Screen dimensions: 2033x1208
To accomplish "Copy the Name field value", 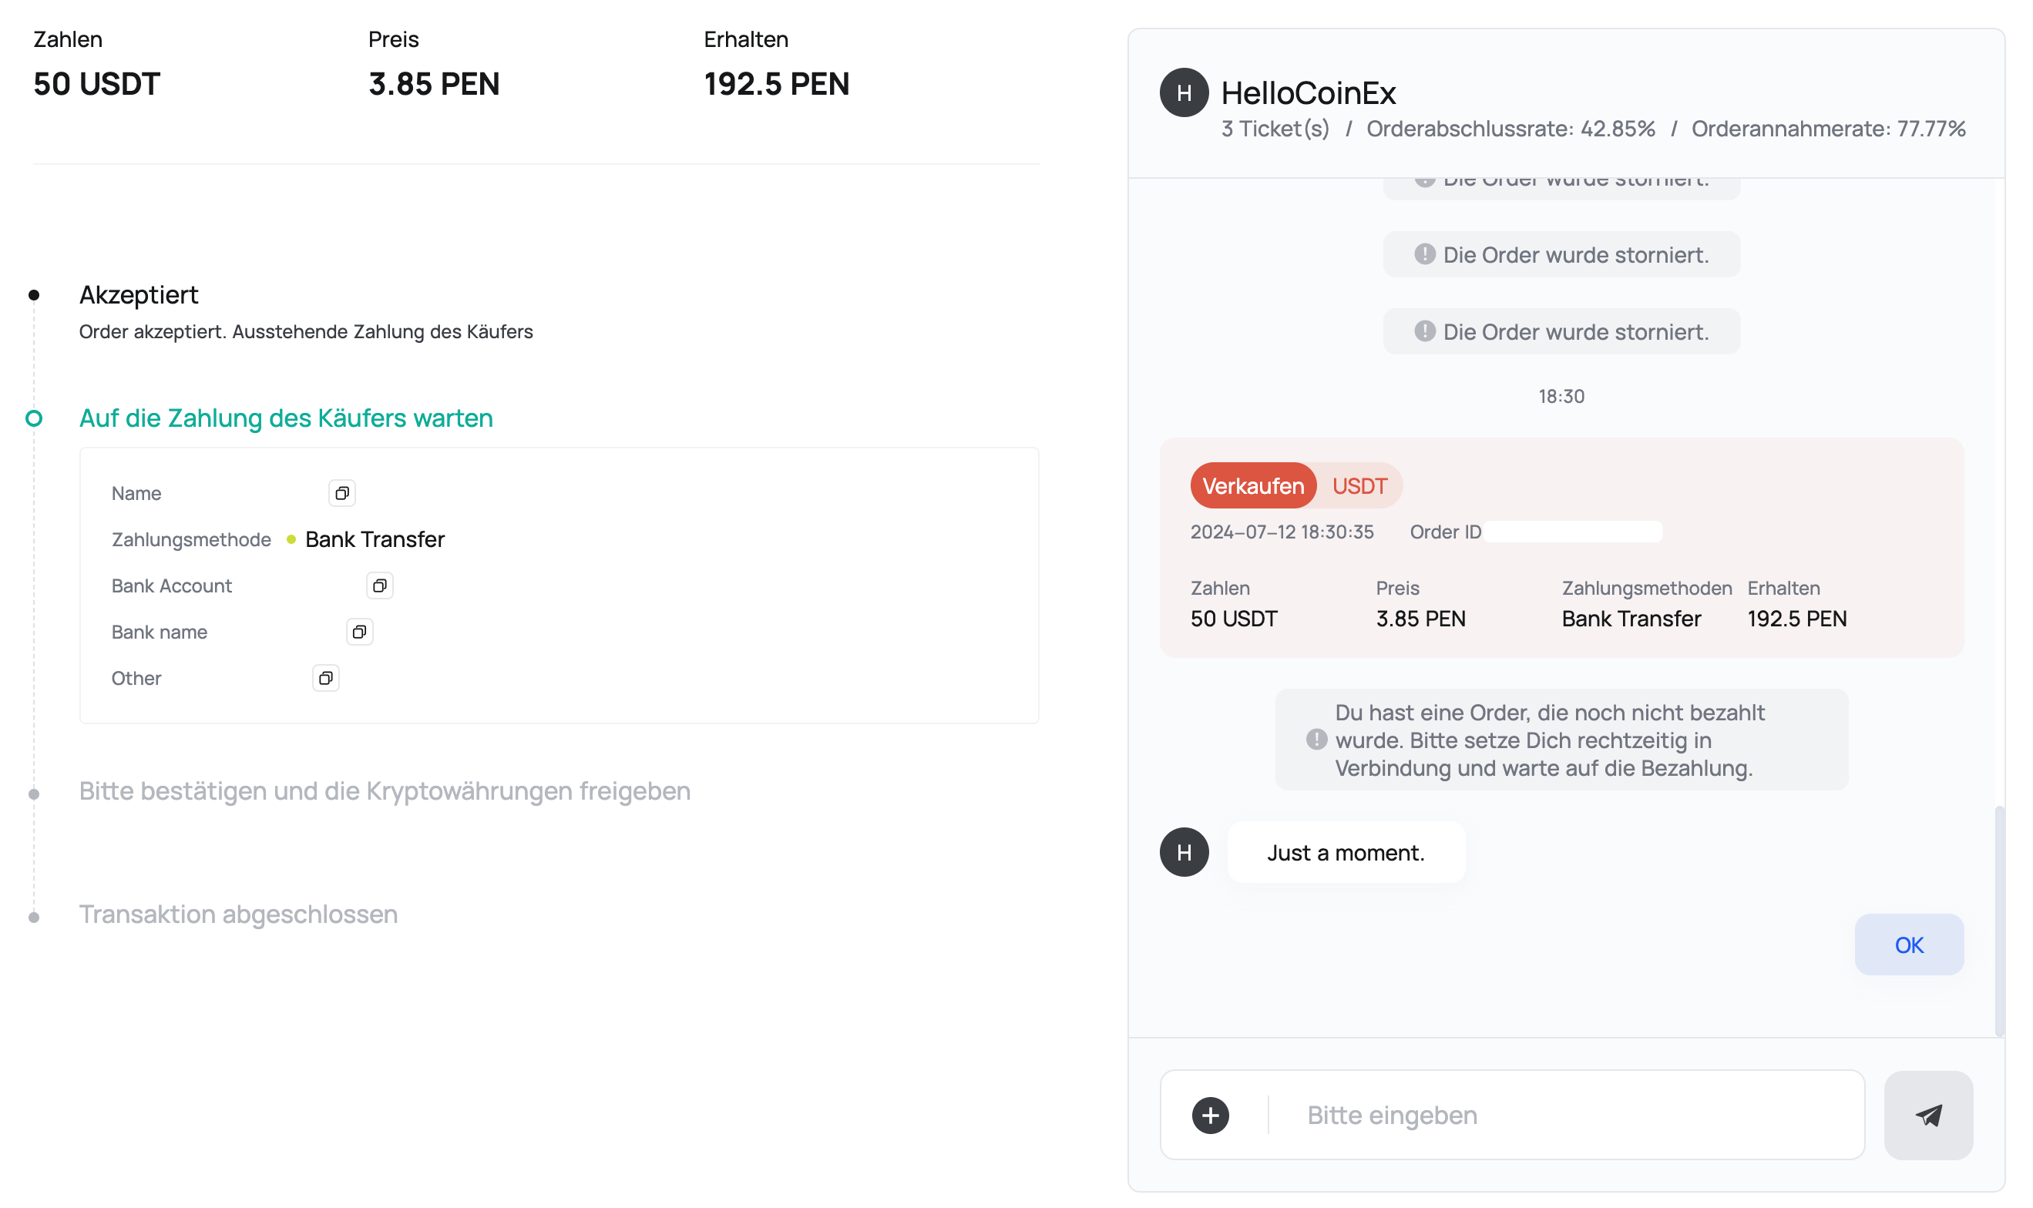I will point(342,493).
